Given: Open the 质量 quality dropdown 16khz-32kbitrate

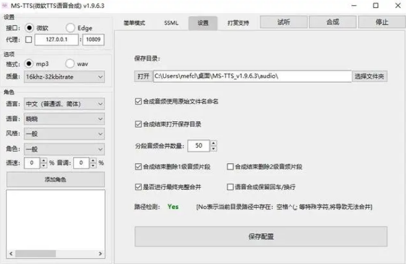Looking at the screenshot, I should click(x=64, y=77).
